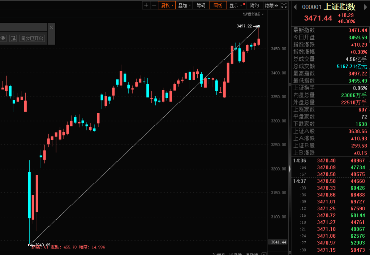This screenshot has height=255, width=370.
Task: Click the 平盘家数 value 72
Action: point(364,117)
